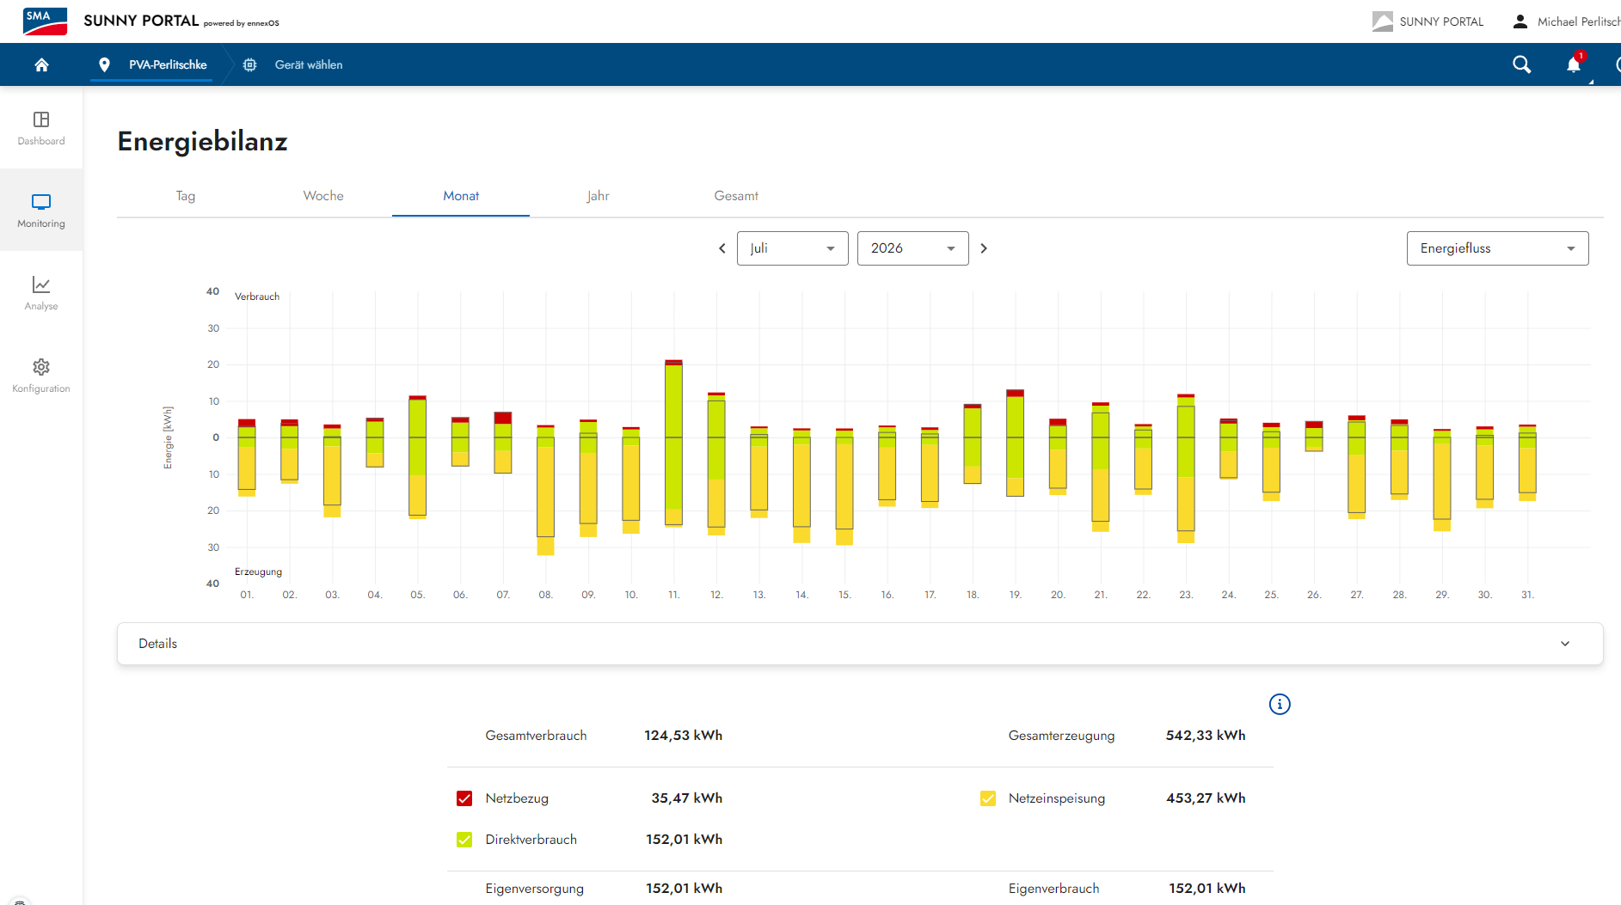Open the Energiefluss dropdown
The image size is (1621, 905).
1497,248
